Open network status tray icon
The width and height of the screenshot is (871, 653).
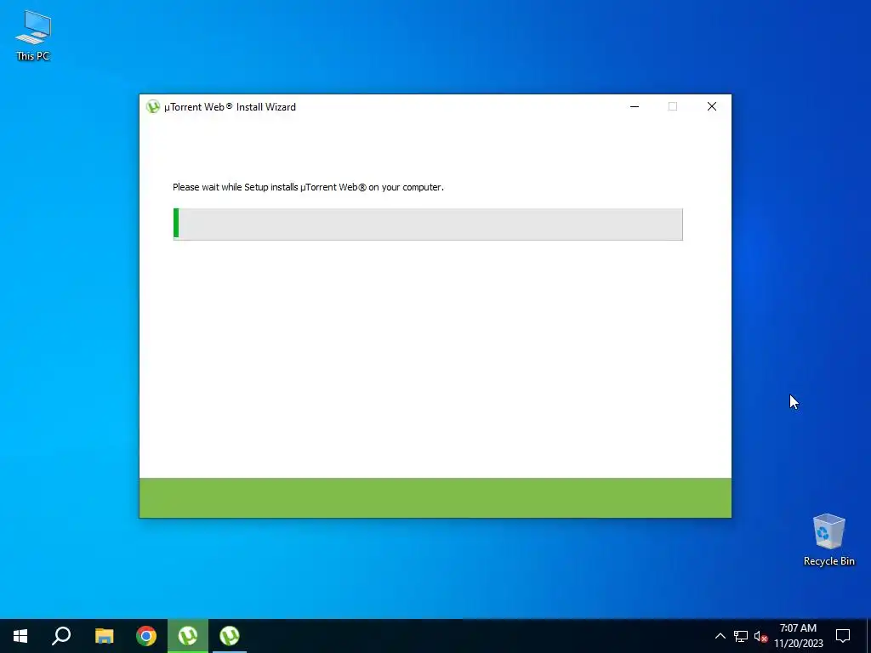pyautogui.click(x=741, y=636)
